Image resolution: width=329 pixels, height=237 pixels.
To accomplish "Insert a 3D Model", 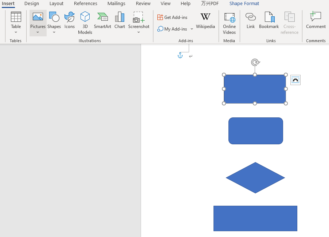I will tap(85, 23).
